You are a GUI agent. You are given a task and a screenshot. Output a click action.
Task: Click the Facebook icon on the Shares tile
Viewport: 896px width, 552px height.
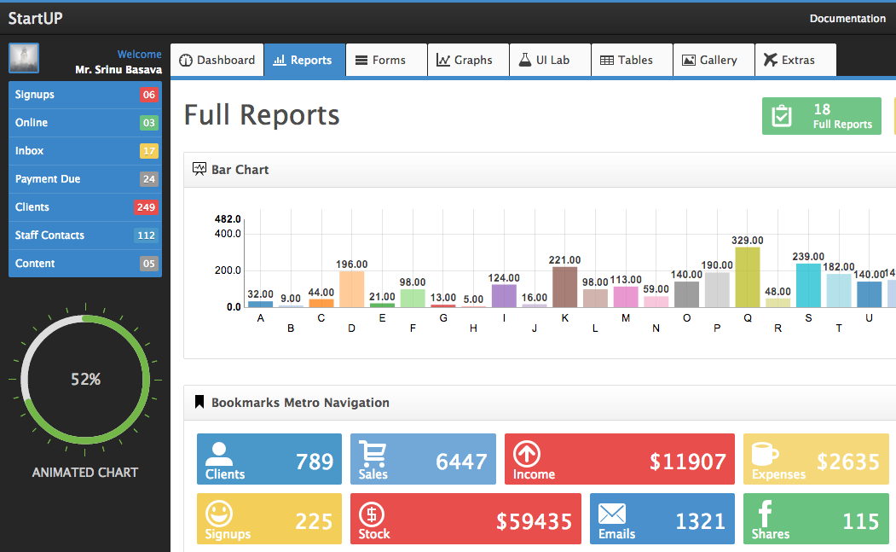point(763,513)
